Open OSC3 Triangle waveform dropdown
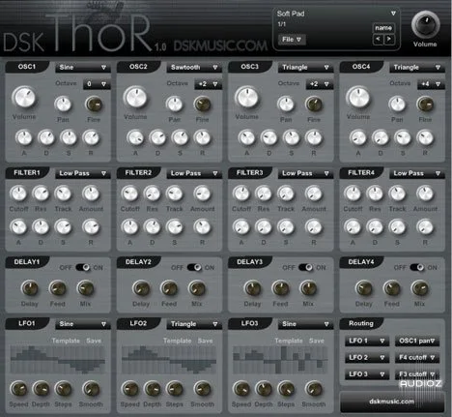 (x=305, y=68)
